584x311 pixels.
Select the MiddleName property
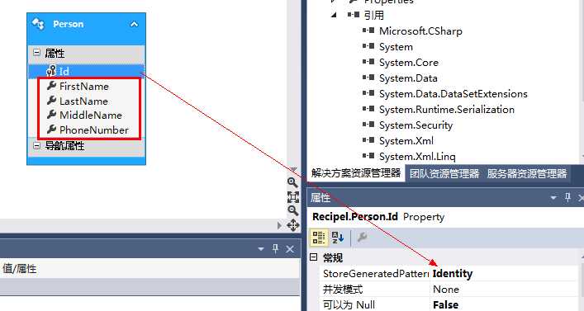91,115
